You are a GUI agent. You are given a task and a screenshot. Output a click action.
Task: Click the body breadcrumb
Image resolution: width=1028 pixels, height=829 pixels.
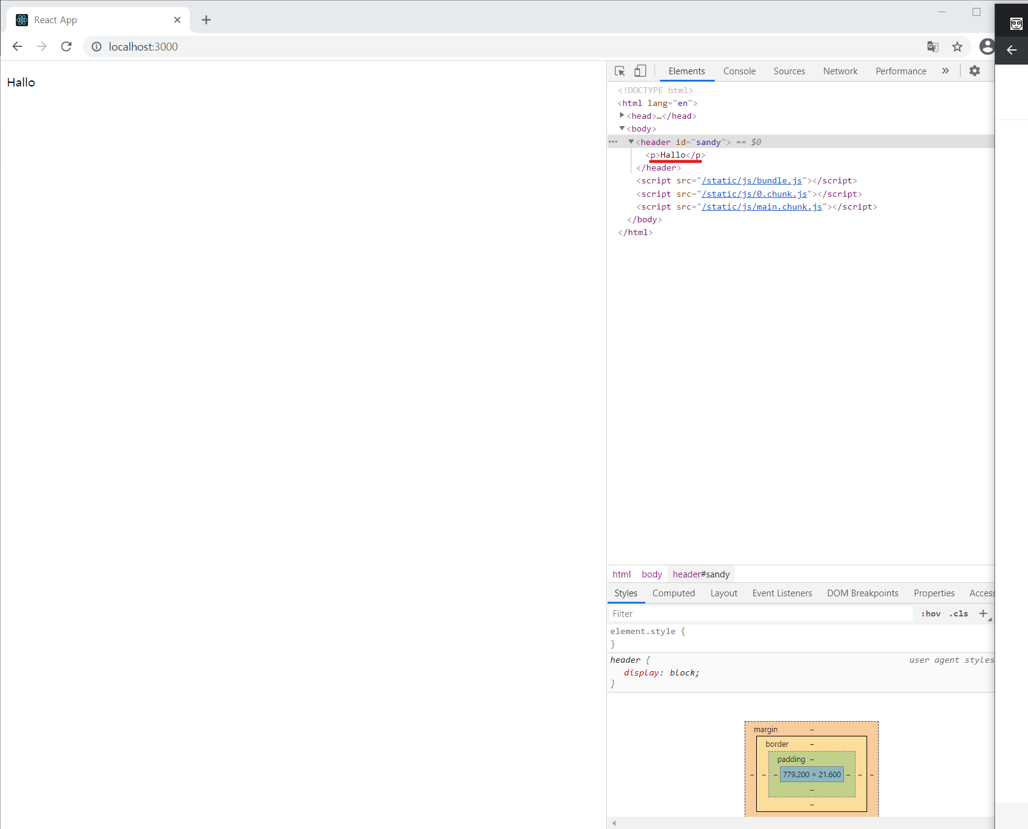651,574
